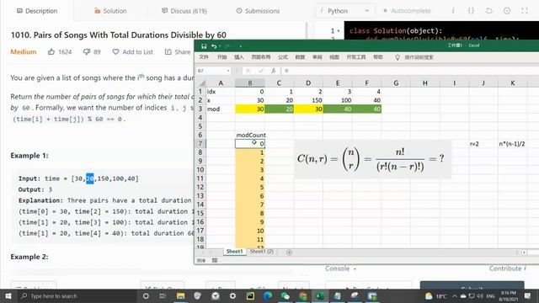Redo action in Excel quick access toolbar
Viewport: 539px width, 303px height.
(227, 46)
